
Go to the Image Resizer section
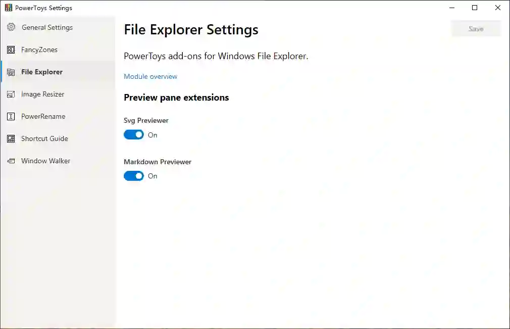click(42, 94)
